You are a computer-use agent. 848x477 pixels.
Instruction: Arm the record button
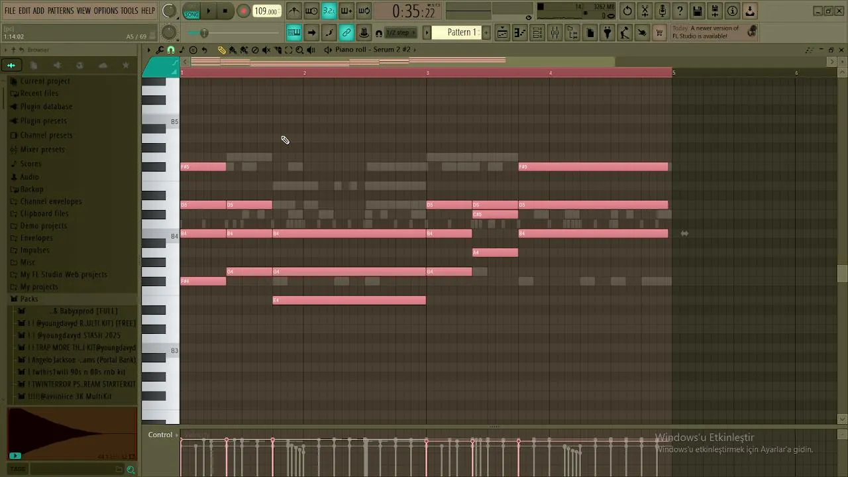[243, 11]
